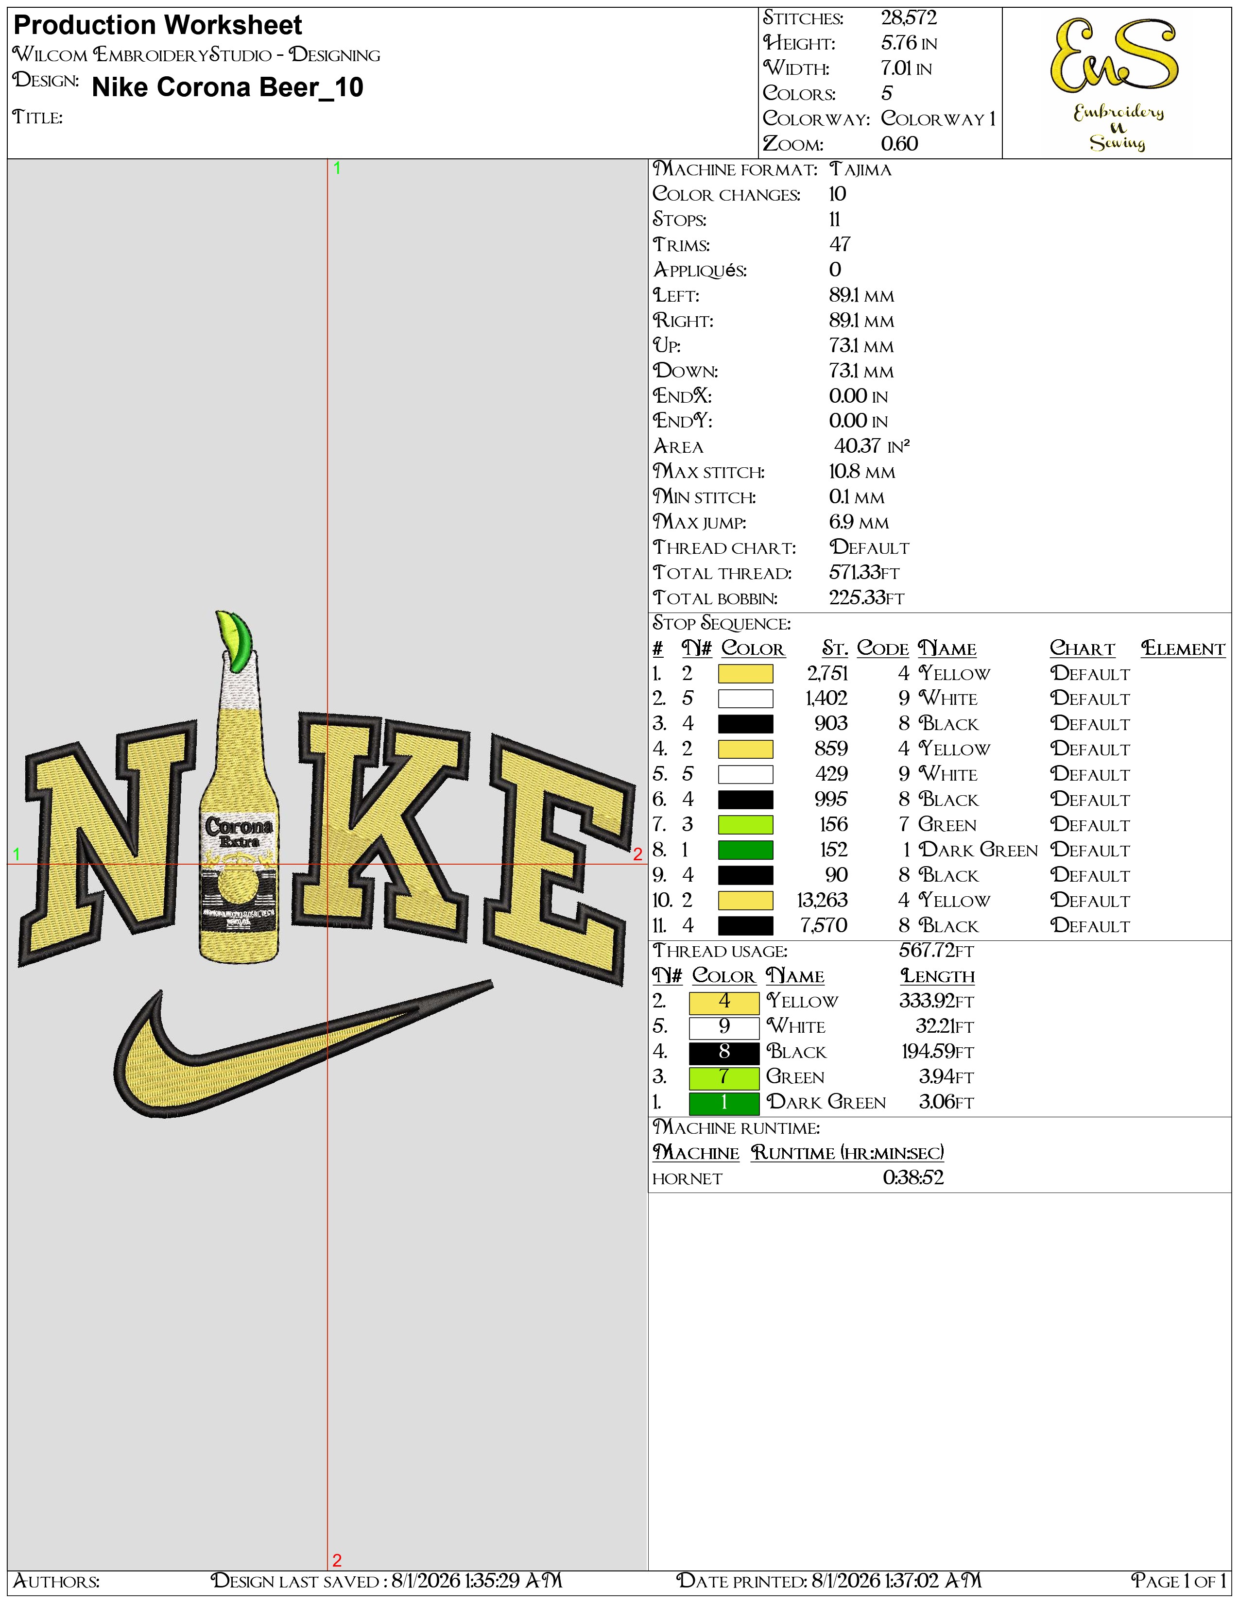The image size is (1239, 1603).
Task: Click the "Page 1 of 1" footer text
Action: (x=1178, y=1580)
